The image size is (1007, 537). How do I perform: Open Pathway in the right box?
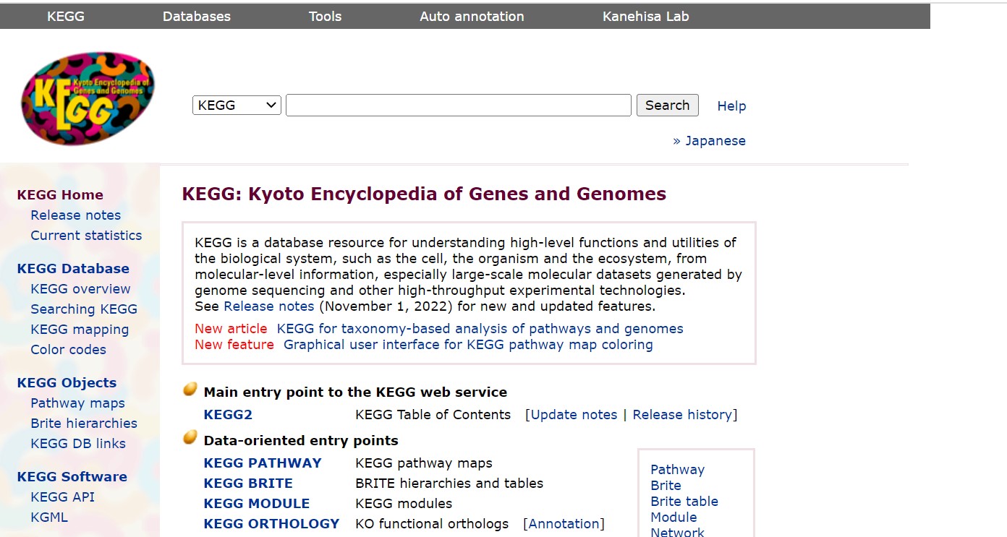[x=677, y=470]
